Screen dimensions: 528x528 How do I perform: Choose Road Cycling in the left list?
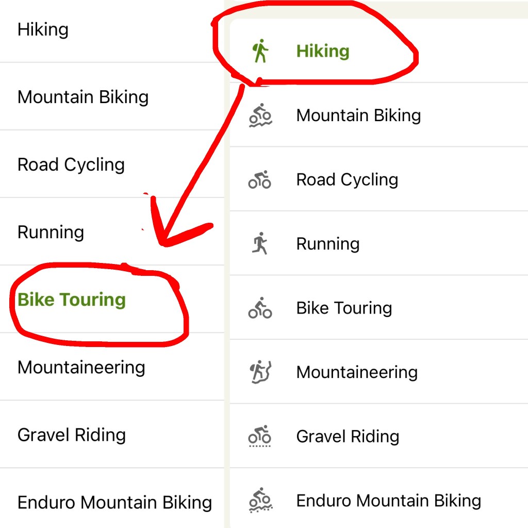71,164
